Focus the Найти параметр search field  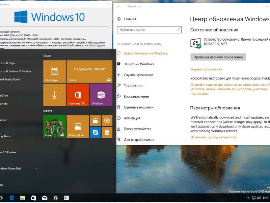(x=149, y=30)
